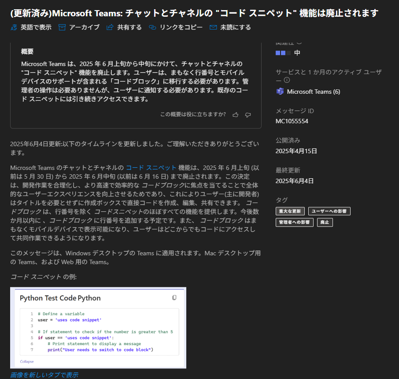399x379 pixels.
Task: Click the 公開済み label
Action: coord(288,140)
